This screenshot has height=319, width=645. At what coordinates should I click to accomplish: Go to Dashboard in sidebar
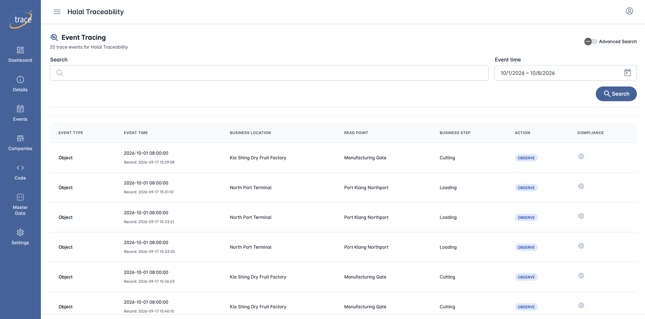[20, 55]
